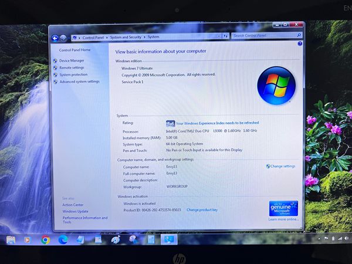352x264 pixels.
Task: Open Windows Update link
Action: 76,211
